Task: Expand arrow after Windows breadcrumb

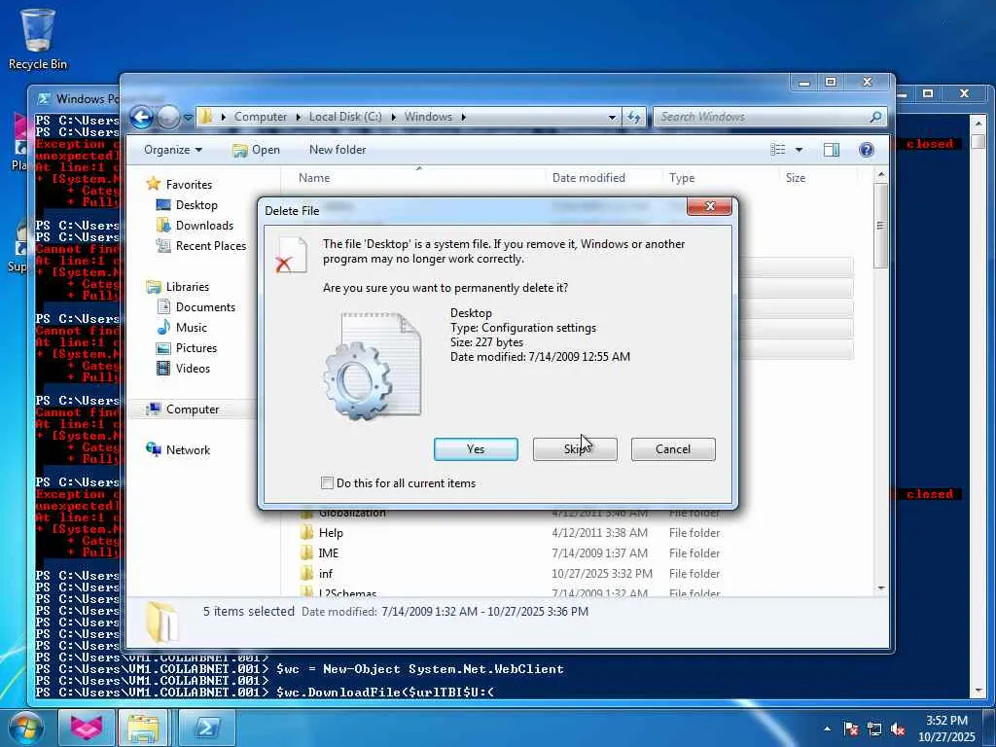Action: [463, 117]
